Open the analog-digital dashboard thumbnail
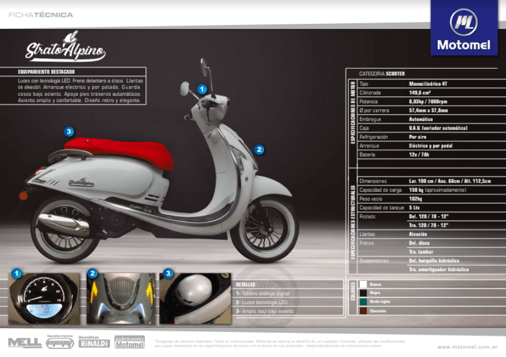The height and width of the screenshot is (357, 506). [44, 299]
